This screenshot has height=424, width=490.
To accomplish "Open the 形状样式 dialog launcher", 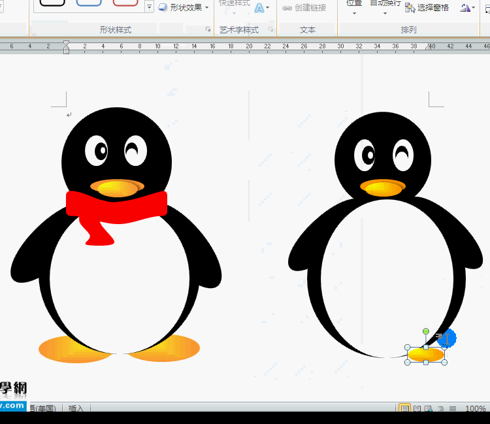I will click(x=208, y=29).
